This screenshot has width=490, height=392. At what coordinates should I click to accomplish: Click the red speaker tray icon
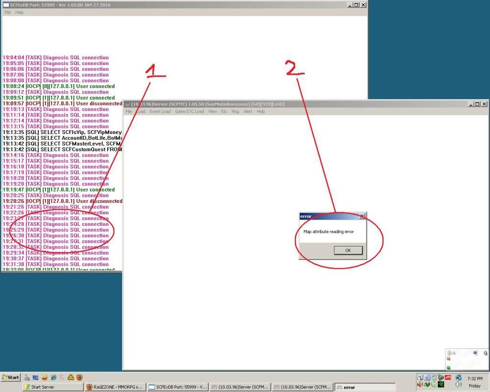pyautogui.click(x=420, y=384)
